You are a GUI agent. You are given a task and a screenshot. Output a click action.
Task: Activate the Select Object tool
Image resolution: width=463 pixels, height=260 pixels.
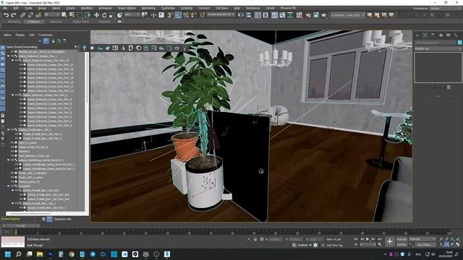coord(64,14)
